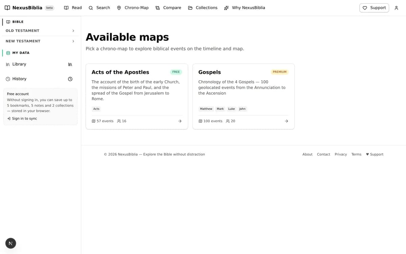The width and height of the screenshot is (406, 254).
Task: Open History in the sidebar
Action: (19, 79)
